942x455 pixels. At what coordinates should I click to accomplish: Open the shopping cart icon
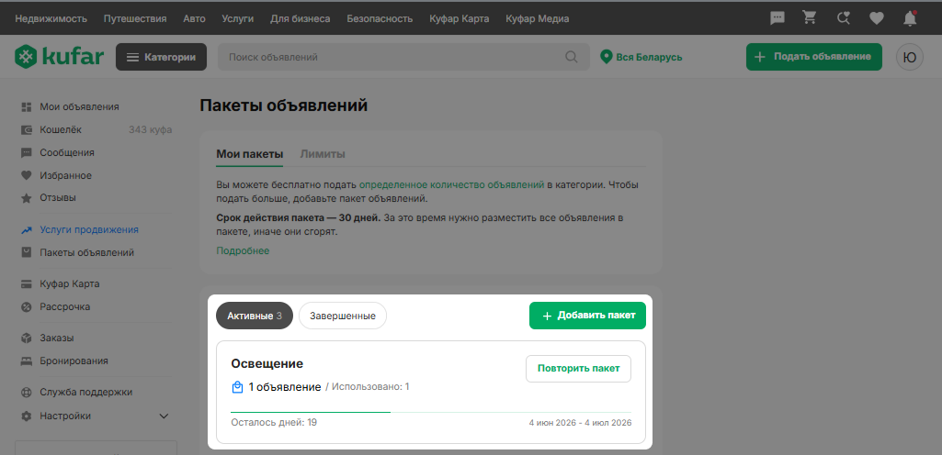click(810, 18)
